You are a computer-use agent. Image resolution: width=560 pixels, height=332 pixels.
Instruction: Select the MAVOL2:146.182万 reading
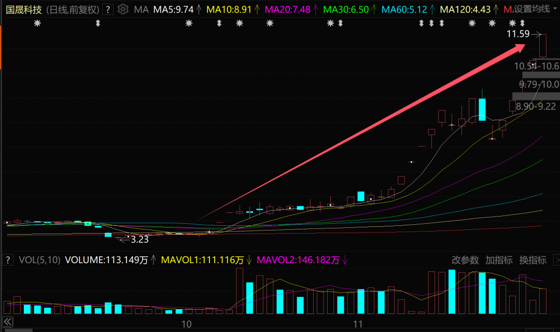click(298, 260)
